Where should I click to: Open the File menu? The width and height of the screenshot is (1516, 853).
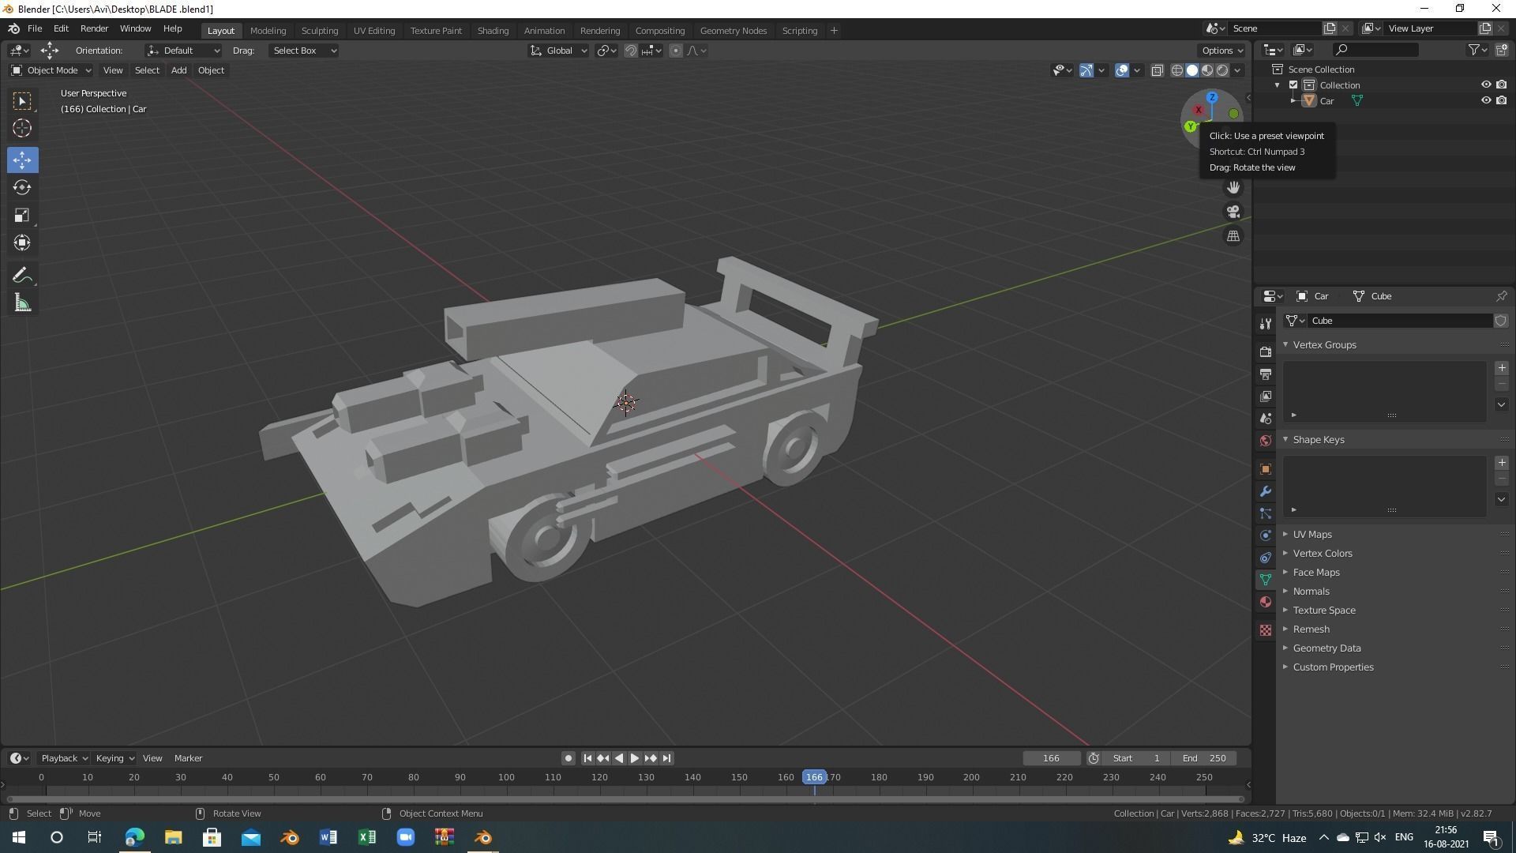(35, 28)
